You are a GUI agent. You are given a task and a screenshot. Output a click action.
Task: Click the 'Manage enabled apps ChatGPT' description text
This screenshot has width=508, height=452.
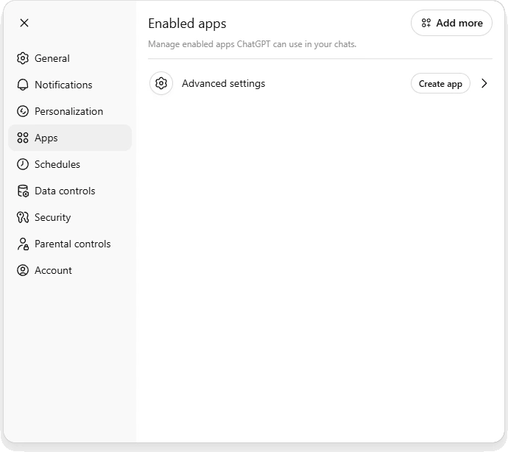[252, 44]
